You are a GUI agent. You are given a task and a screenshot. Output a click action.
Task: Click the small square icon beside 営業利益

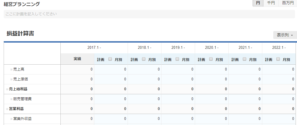[x=7, y=109]
